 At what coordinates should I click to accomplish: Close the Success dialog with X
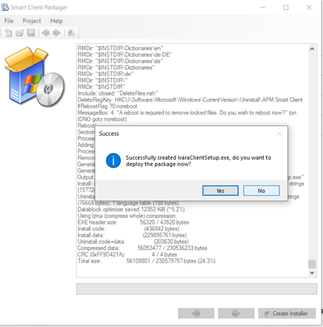[279, 134]
